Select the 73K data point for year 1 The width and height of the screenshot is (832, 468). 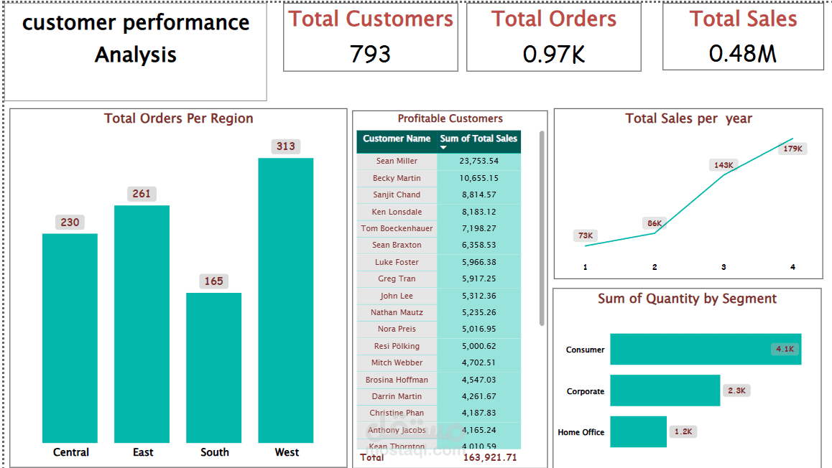(x=584, y=235)
